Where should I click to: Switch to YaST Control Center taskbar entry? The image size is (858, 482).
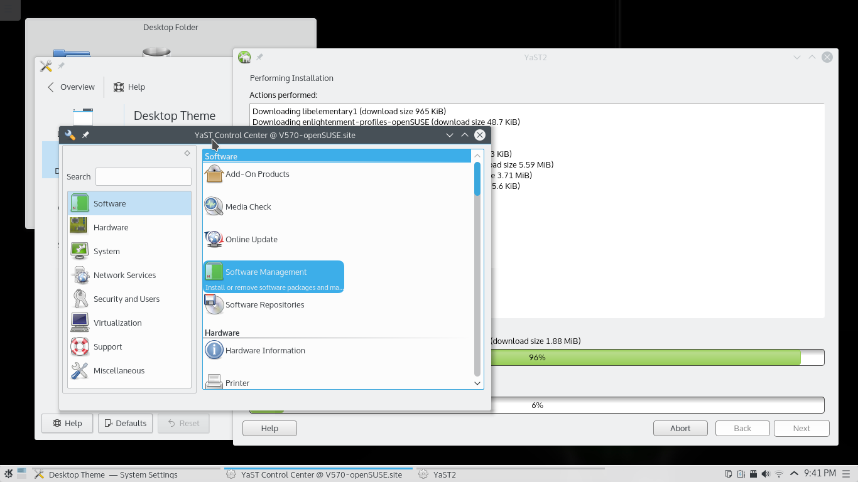click(318, 474)
